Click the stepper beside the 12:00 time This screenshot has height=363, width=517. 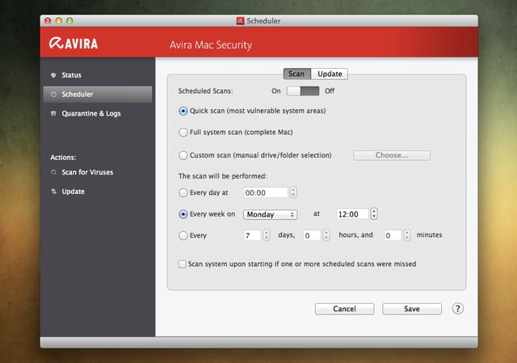(x=373, y=214)
